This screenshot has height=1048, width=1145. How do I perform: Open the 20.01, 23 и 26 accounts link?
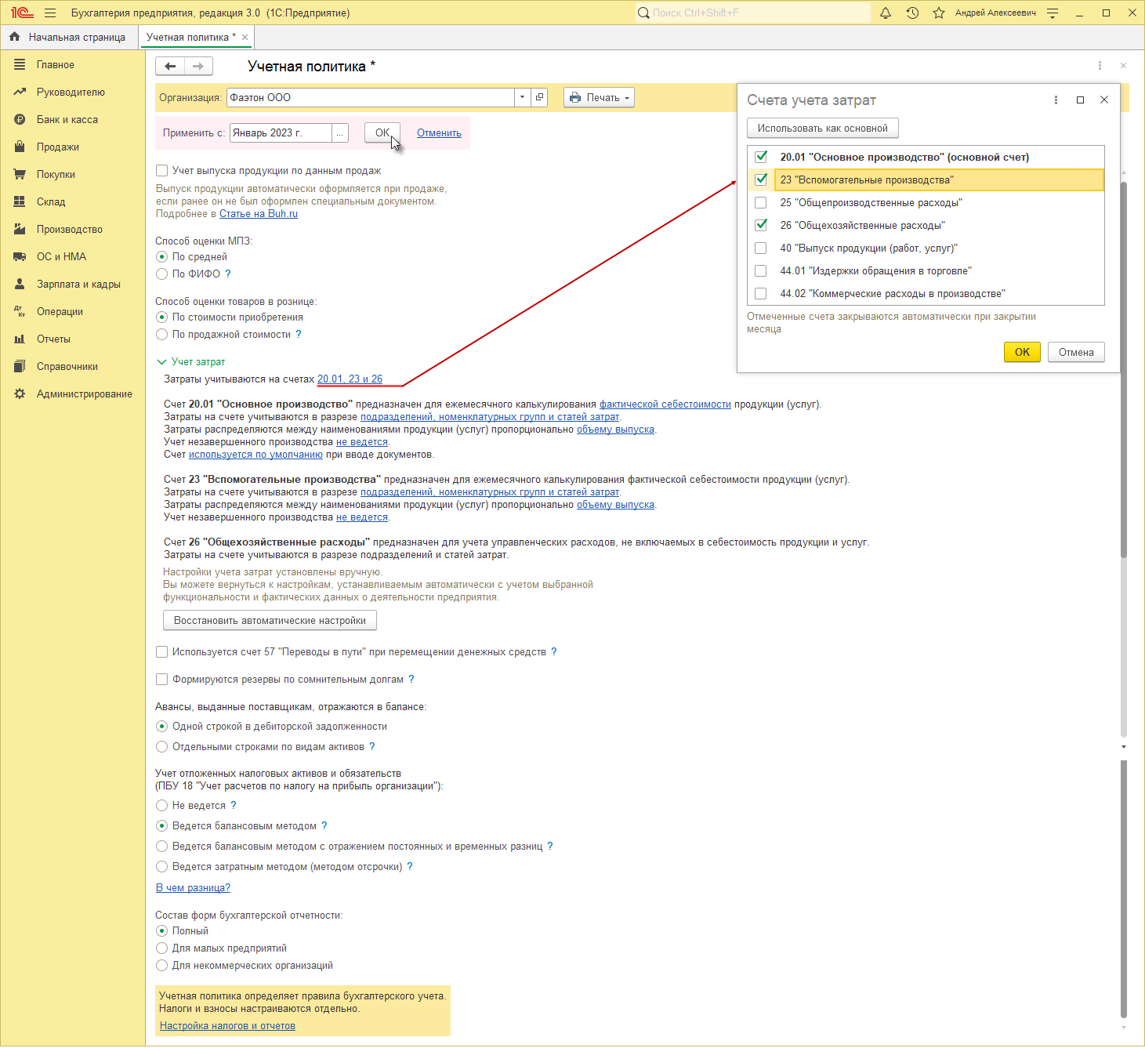(350, 379)
